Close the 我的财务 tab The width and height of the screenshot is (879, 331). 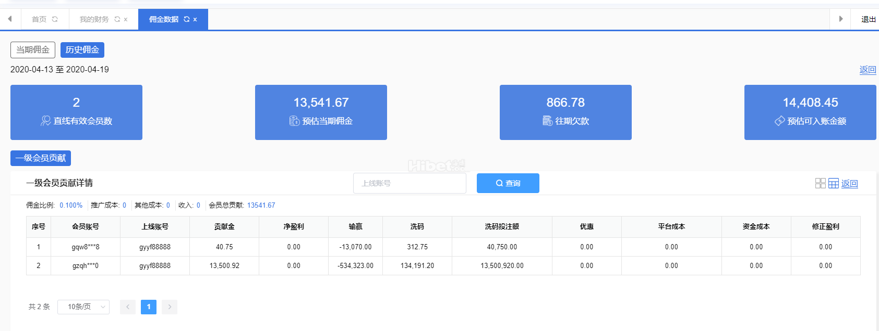coord(126,20)
